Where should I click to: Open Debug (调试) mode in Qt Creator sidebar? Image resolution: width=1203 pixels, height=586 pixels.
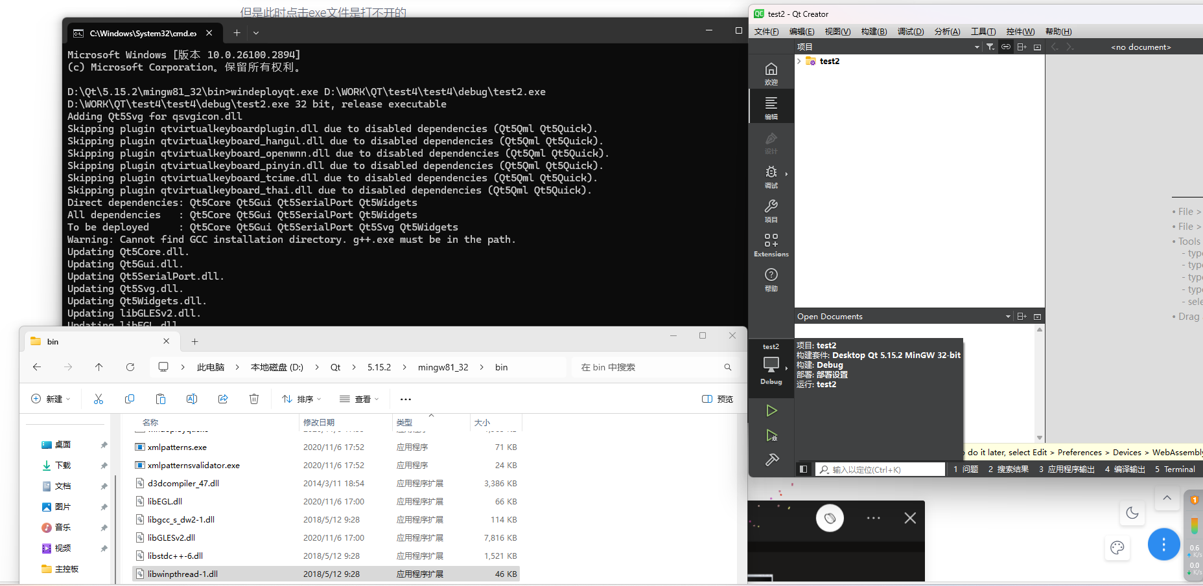[x=771, y=176]
